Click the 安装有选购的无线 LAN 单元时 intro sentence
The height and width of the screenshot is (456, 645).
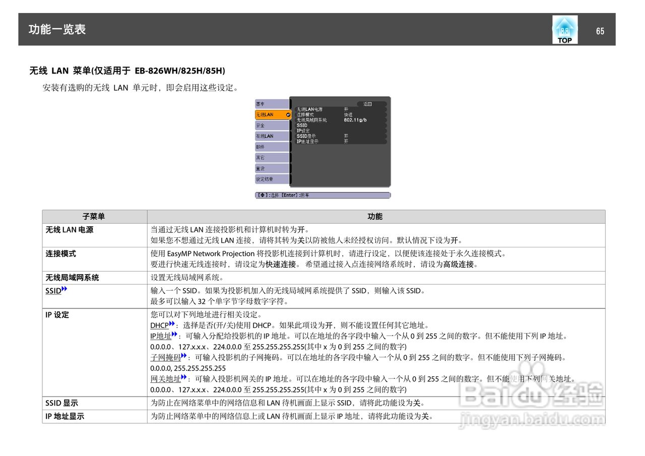pos(140,88)
